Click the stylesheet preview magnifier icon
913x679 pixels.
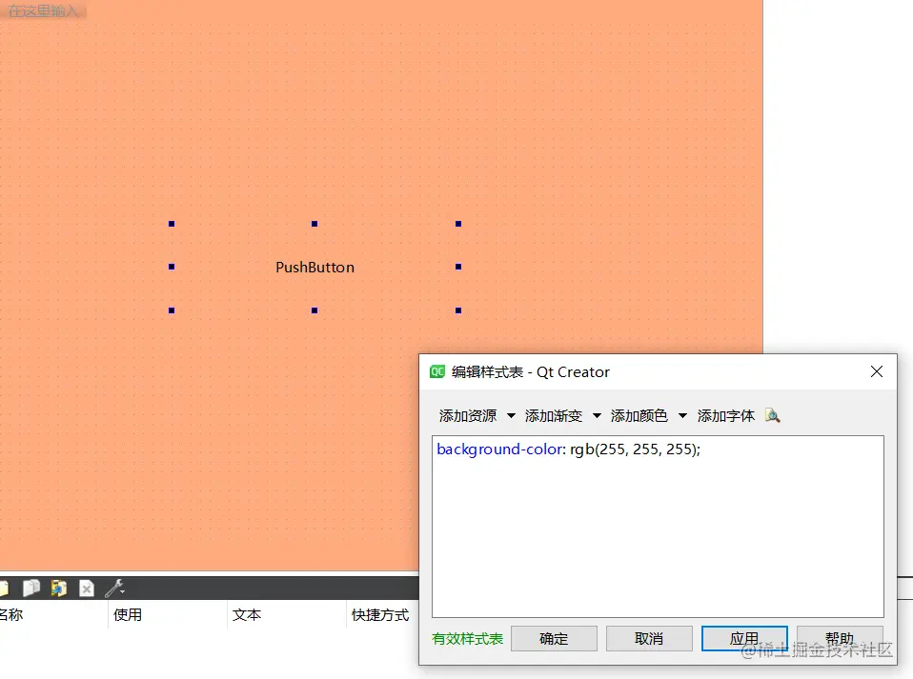773,415
